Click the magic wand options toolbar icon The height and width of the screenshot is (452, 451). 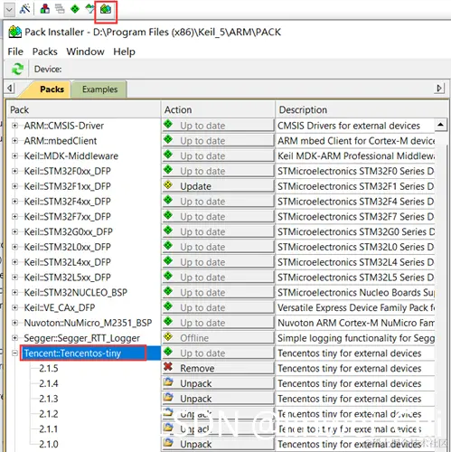(x=24, y=9)
